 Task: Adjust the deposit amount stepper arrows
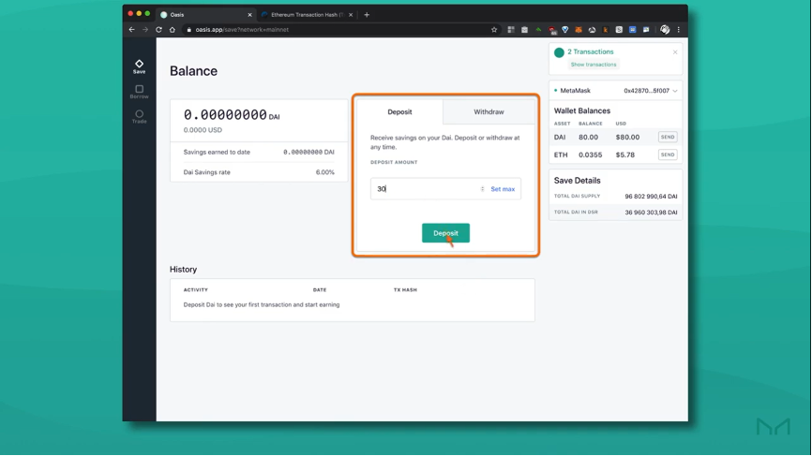point(482,189)
